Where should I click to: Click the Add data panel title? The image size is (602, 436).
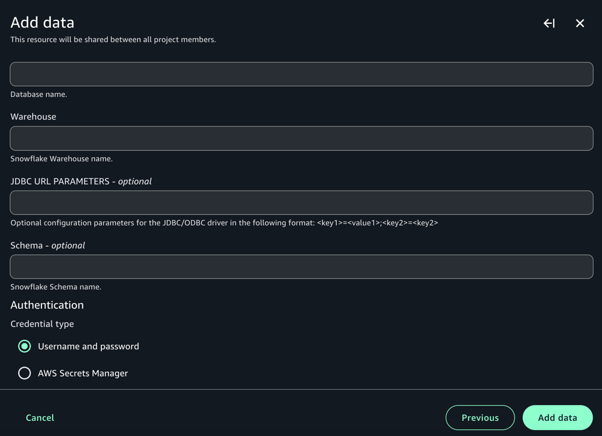[43, 22]
